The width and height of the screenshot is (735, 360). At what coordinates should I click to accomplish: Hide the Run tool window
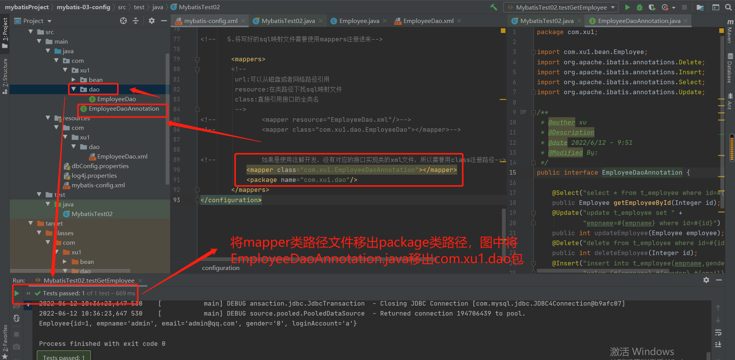719,280
